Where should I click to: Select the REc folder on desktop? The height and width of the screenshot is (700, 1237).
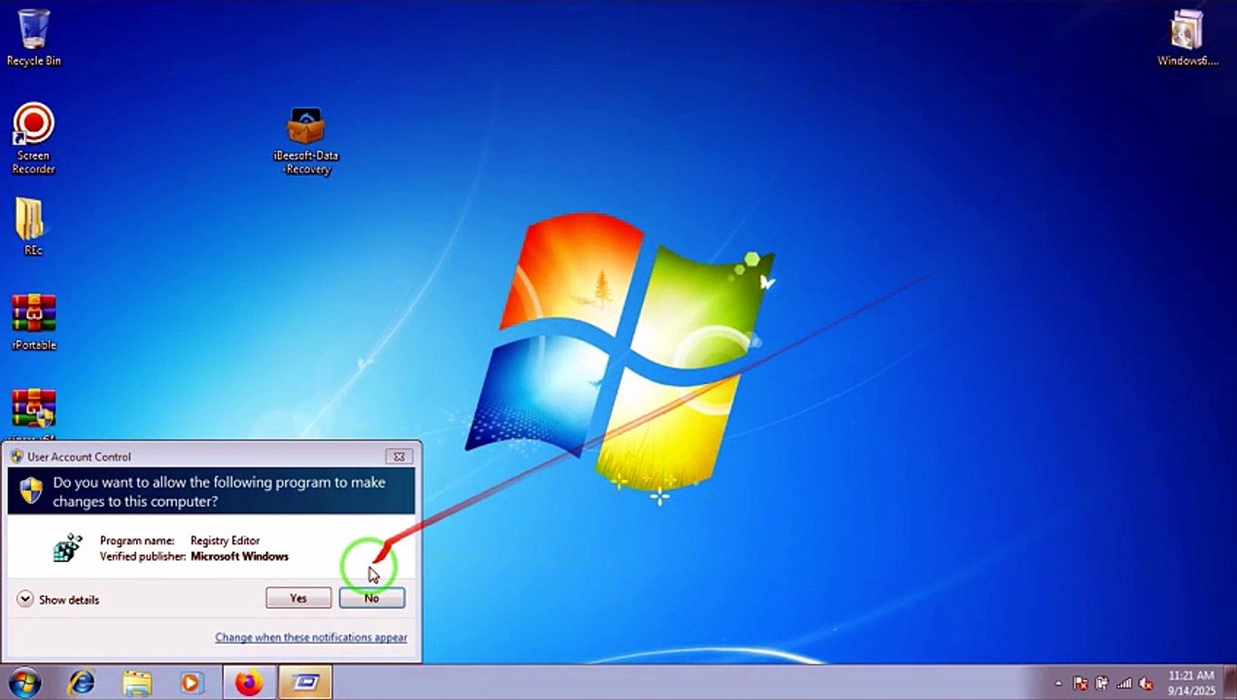(32, 226)
